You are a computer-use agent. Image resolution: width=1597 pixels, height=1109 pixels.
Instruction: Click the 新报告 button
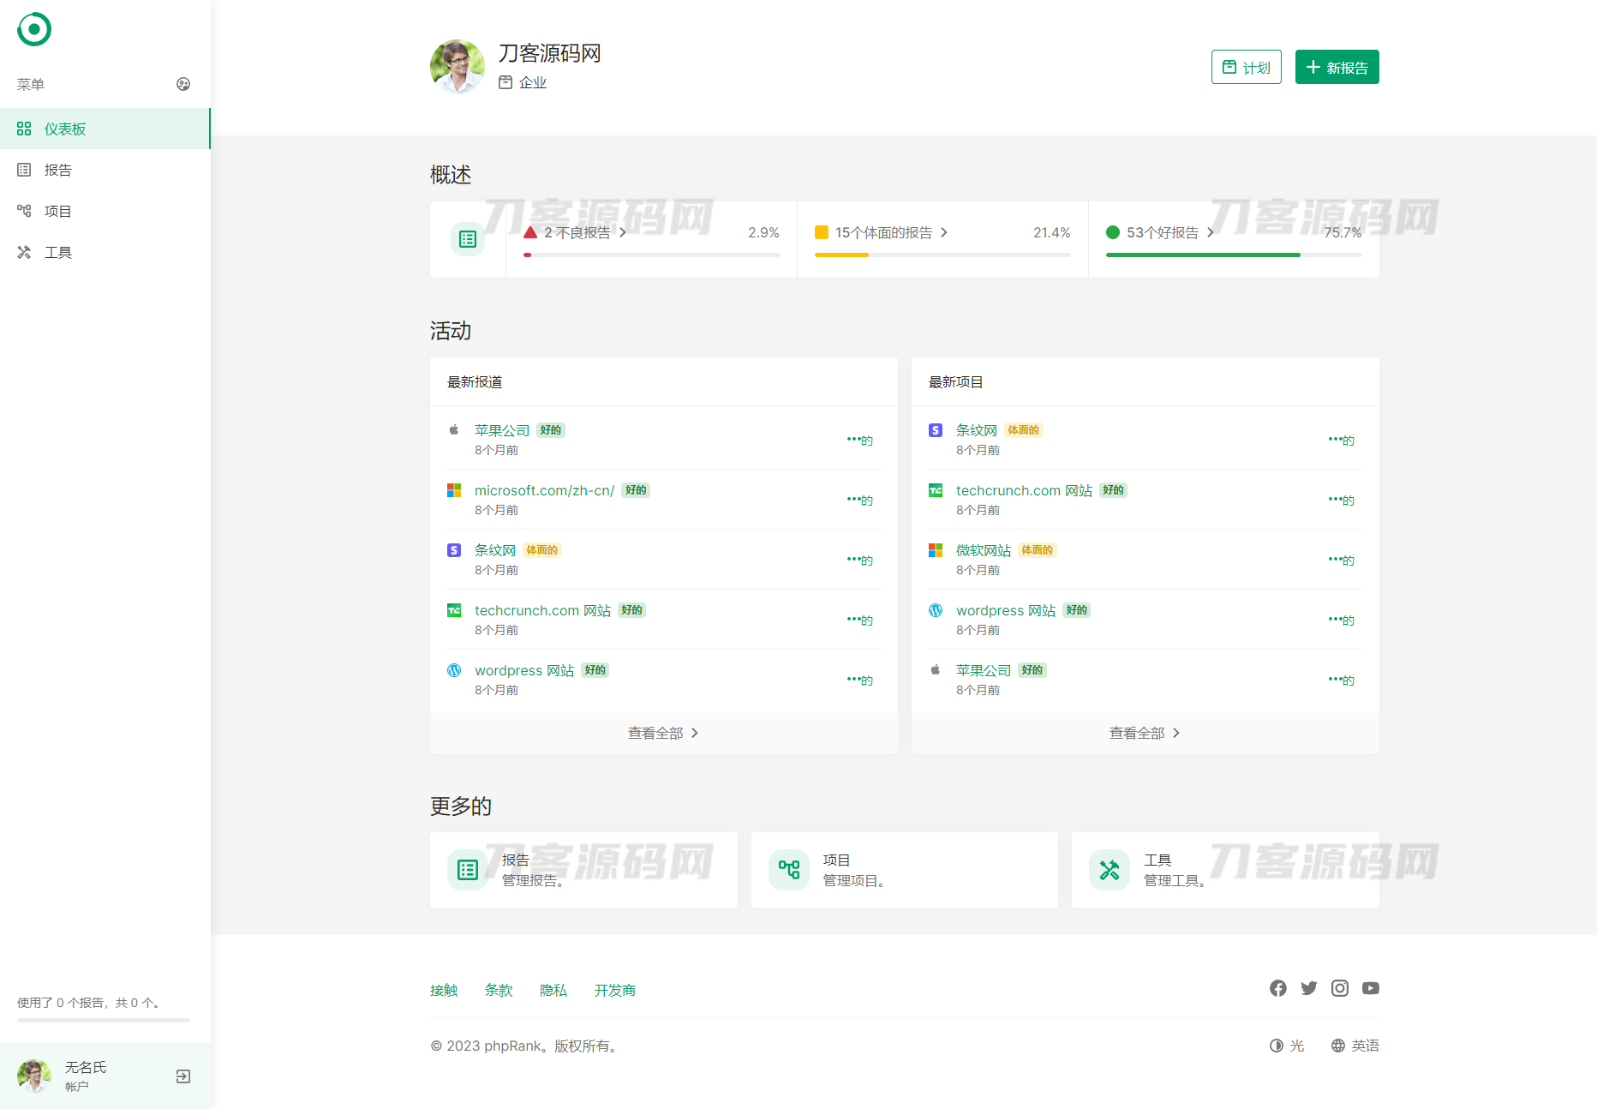[x=1337, y=67]
